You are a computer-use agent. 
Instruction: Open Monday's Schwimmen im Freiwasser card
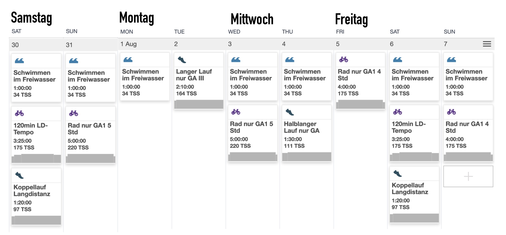(143, 75)
